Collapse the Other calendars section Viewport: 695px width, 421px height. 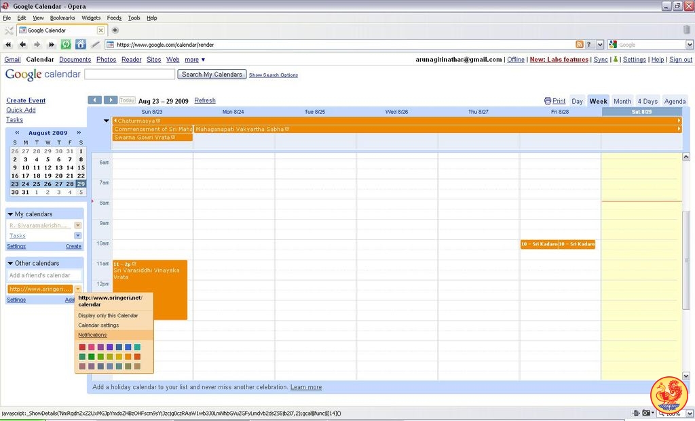pos(10,263)
